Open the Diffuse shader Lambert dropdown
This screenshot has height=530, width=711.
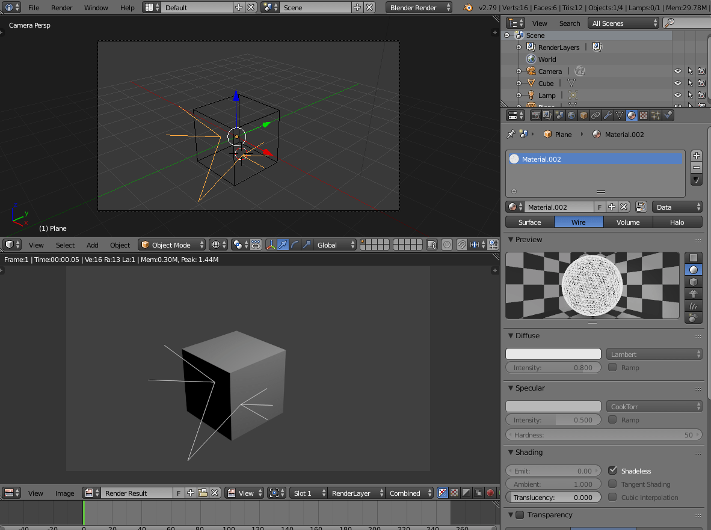tap(654, 353)
